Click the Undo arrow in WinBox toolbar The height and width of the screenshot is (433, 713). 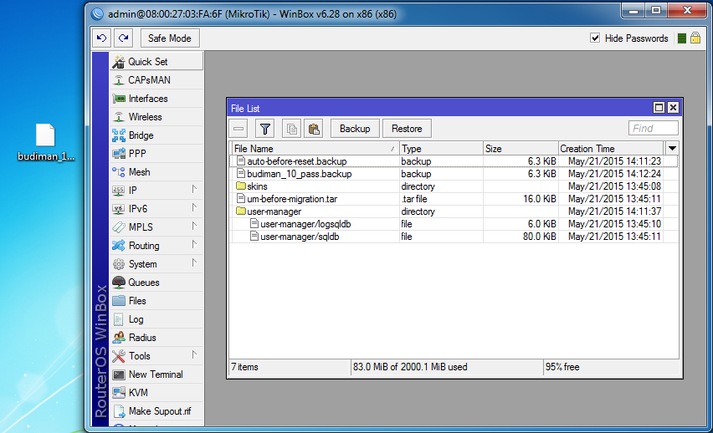click(102, 38)
